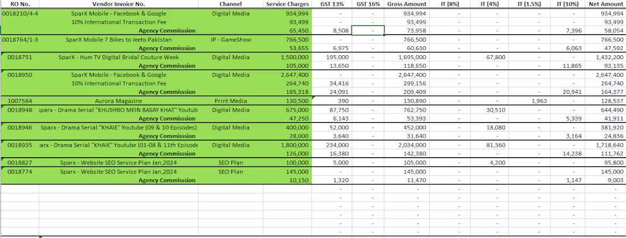
Task: Select 'KHAIE Youtube (01-08 & 11th Episode' cell
Action: (118, 145)
